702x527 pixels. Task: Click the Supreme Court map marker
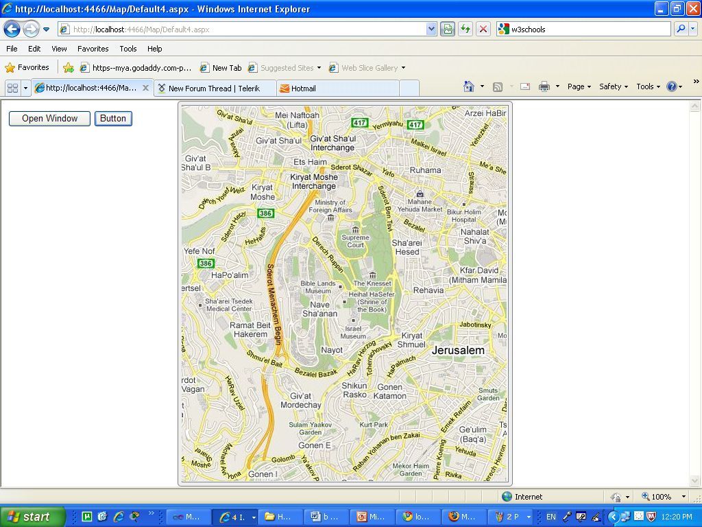pos(356,230)
